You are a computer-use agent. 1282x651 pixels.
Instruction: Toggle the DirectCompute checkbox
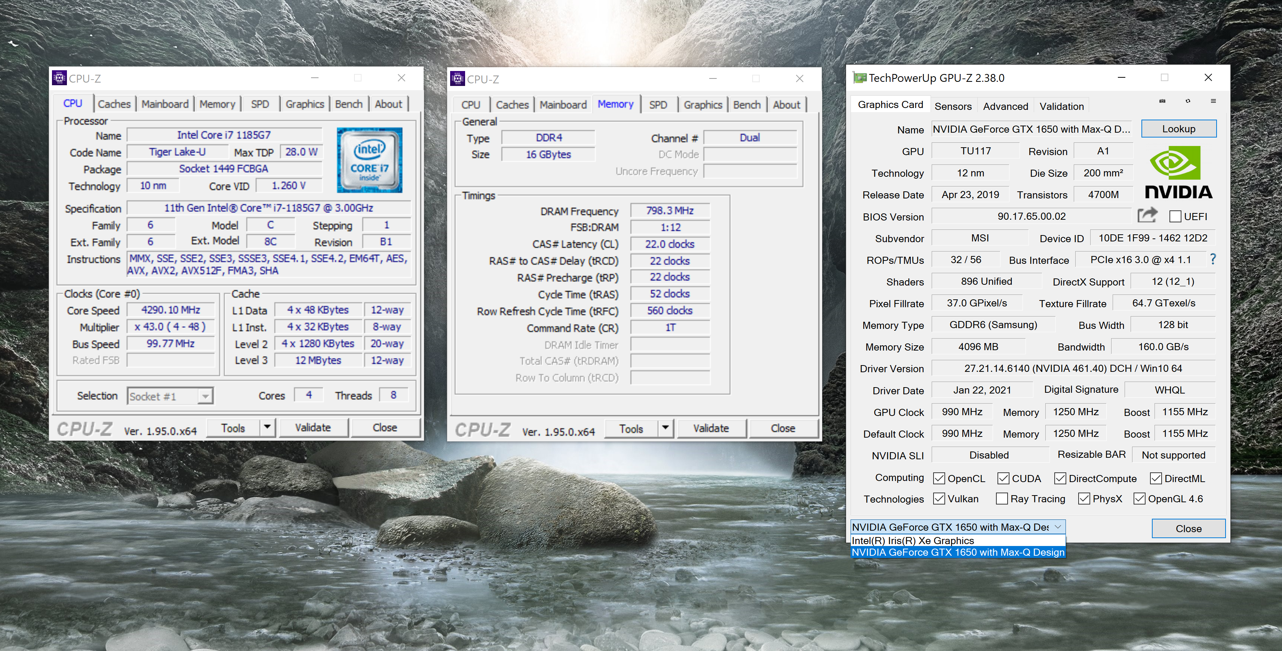pos(1060,478)
